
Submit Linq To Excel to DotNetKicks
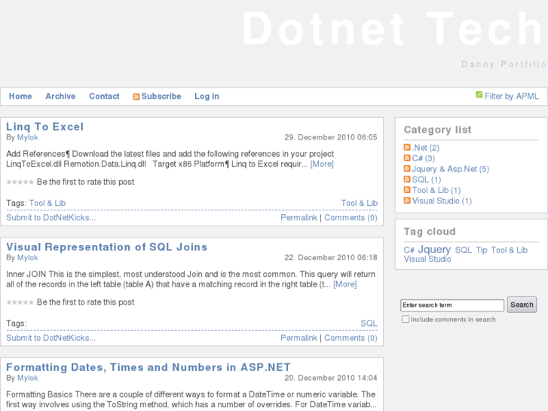tap(51, 218)
